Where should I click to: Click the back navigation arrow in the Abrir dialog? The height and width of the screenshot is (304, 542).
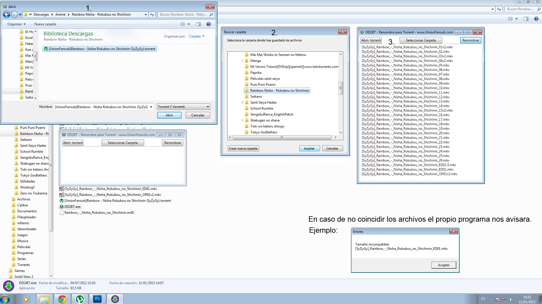pyautogui.click(x=6, y=14)
